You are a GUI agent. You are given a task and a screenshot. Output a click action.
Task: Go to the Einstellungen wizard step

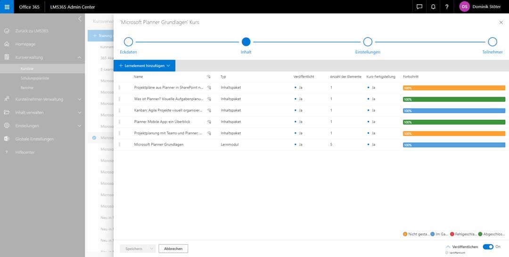click(x=368, y=42)
